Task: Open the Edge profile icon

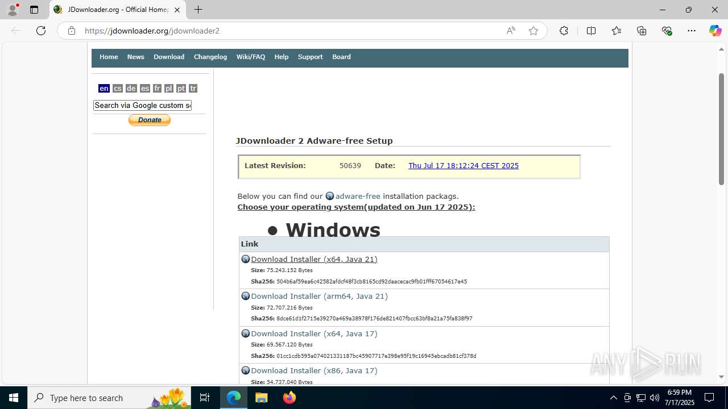Action: tap(12, 10)
